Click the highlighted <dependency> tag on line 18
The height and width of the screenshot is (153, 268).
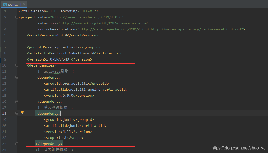coord(48,113)
